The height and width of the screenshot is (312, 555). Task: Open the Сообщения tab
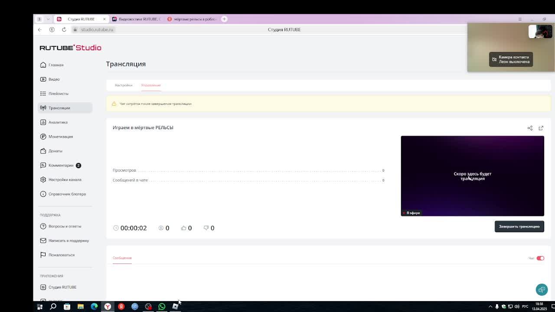(122, 258)
